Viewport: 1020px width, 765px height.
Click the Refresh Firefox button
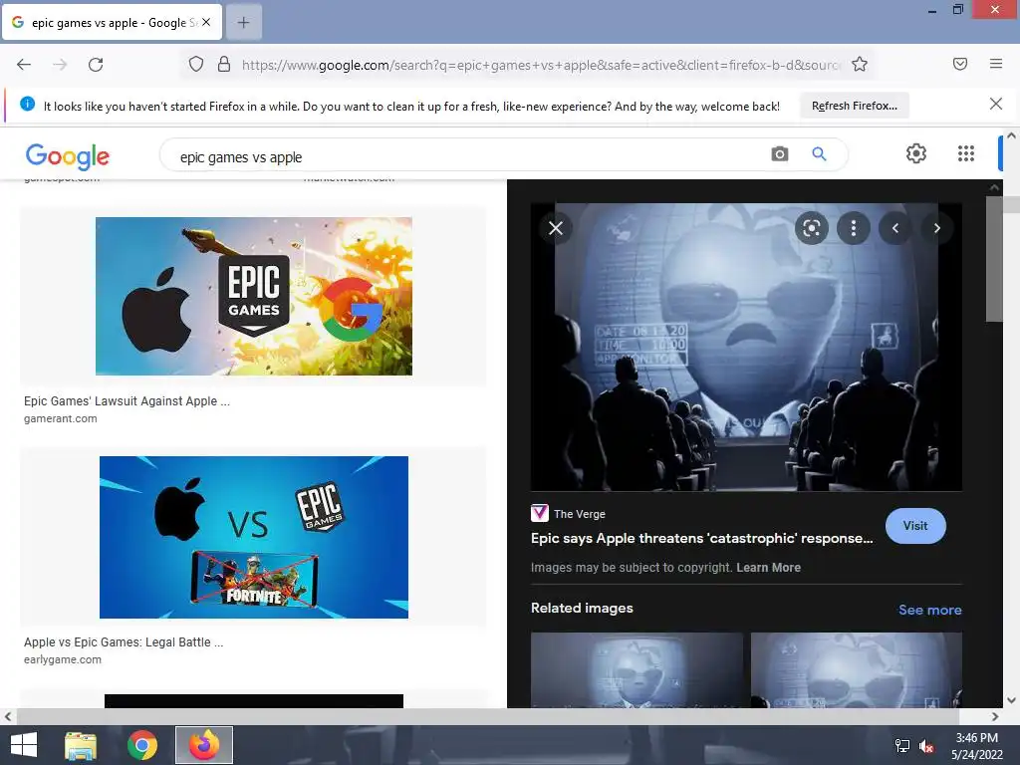pos(854,106)
